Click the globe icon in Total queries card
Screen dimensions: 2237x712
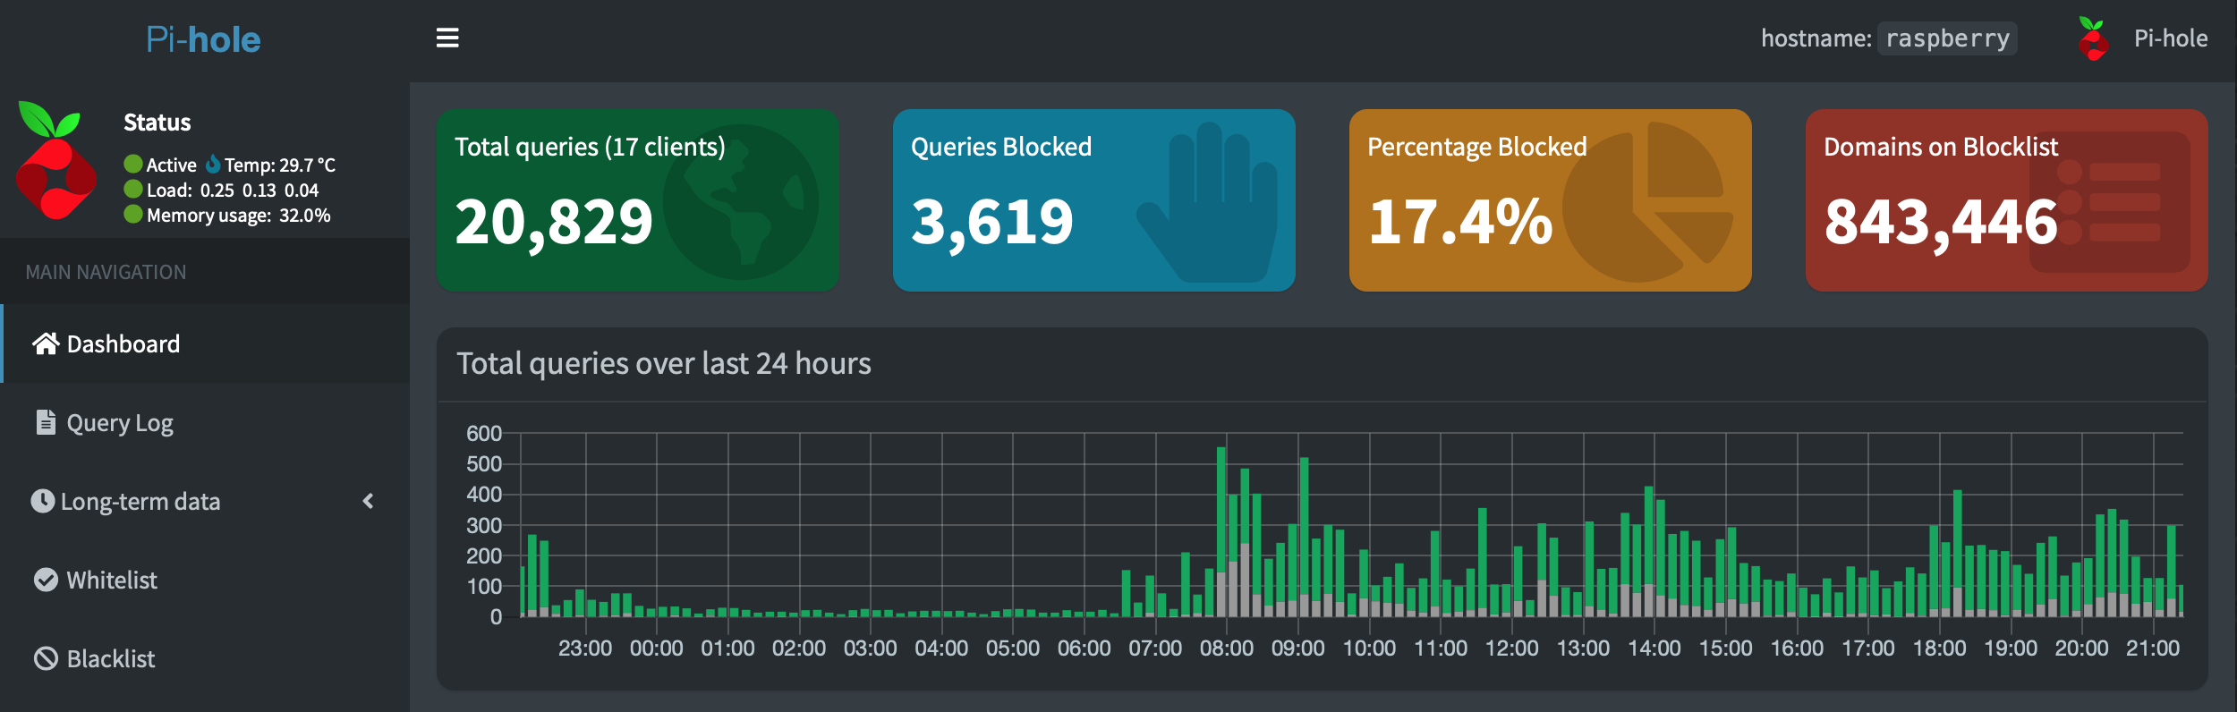741,202
